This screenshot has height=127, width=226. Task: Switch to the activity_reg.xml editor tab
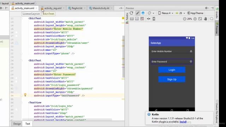(53, 8)
